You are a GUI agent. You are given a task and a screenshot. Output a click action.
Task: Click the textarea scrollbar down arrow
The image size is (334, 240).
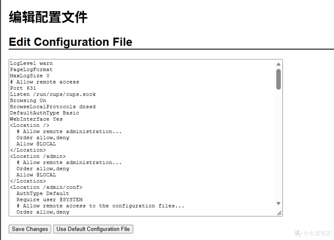click(x=278, y=203)
